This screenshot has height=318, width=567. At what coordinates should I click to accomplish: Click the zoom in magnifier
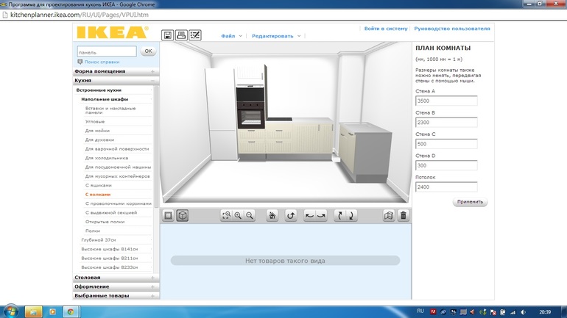(238, 216)
